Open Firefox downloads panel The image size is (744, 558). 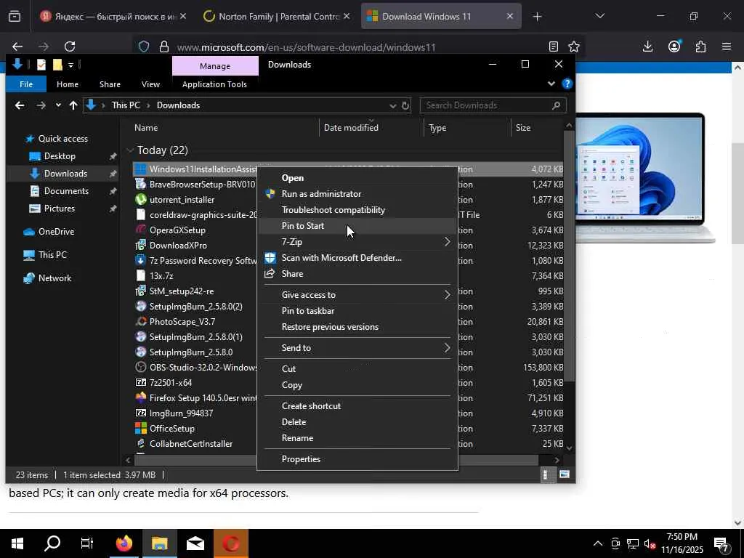pyautogui.click(x=647, y=46)
